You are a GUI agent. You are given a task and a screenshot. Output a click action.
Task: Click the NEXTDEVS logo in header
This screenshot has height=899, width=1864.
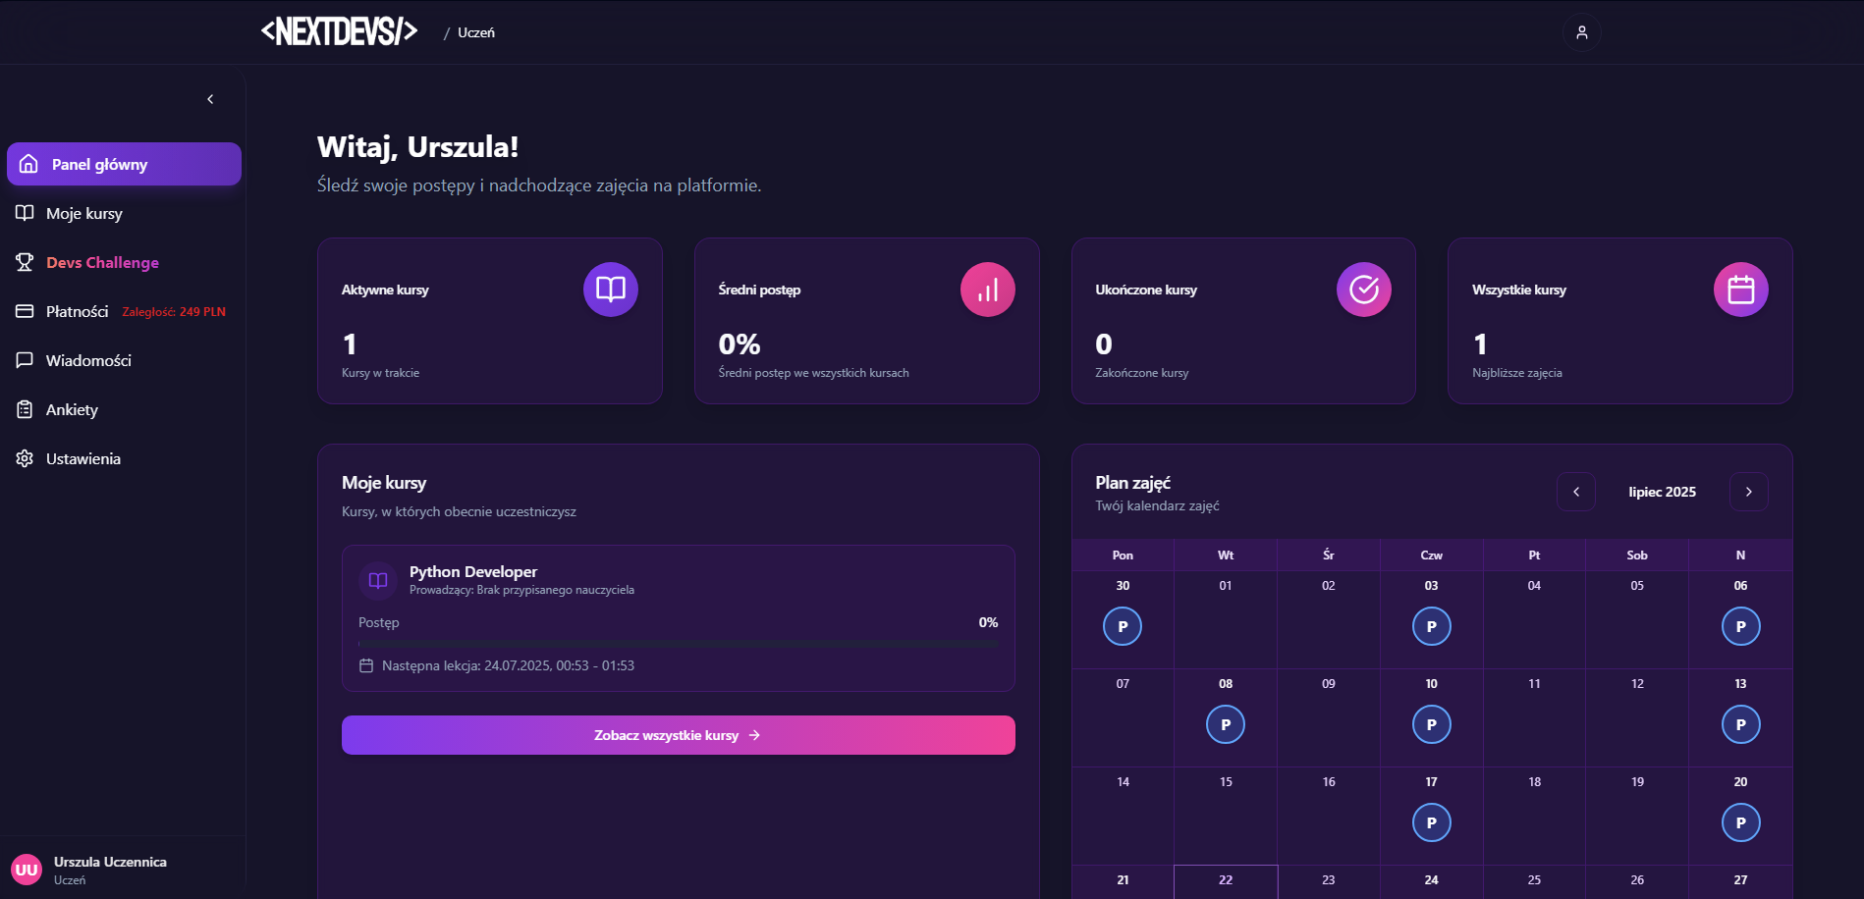[339, 32]
